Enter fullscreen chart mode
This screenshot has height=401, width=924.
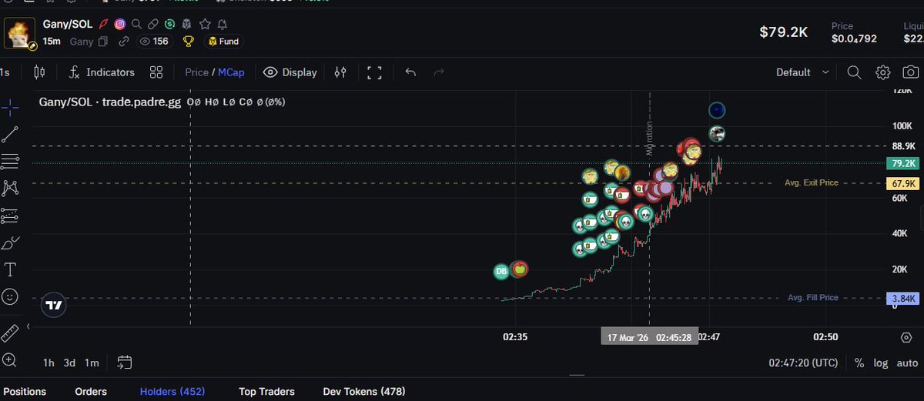tap(374, 72)
